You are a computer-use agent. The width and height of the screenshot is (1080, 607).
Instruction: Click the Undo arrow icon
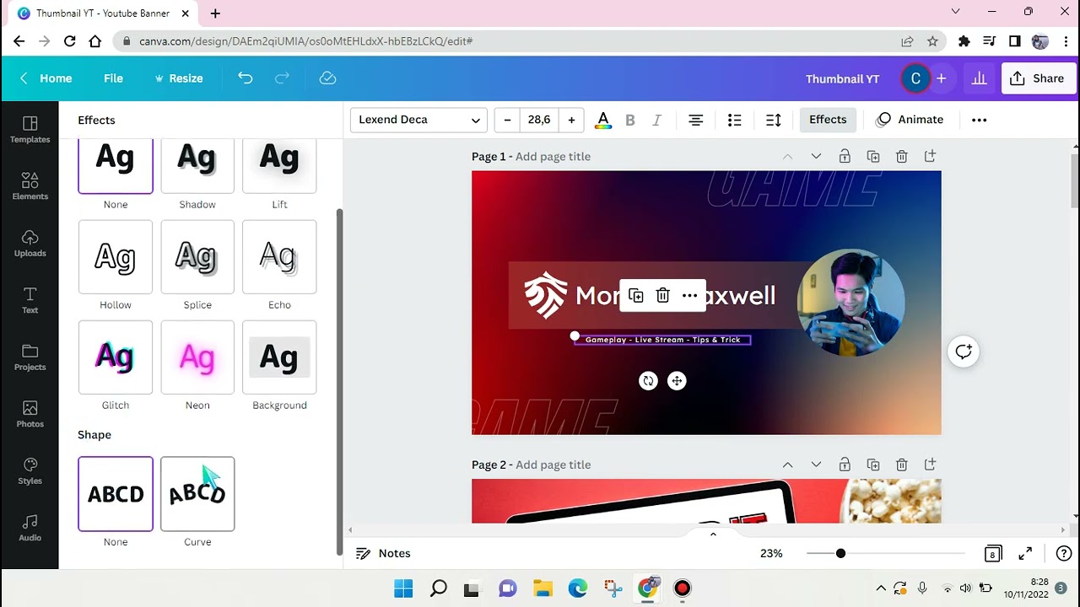(x=245, y=78)
